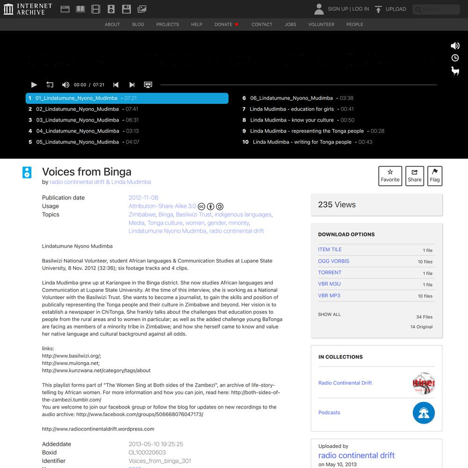This screenshot has width=468, height=468.
Task: Skip to the previous track
Action: pos(116,85)
